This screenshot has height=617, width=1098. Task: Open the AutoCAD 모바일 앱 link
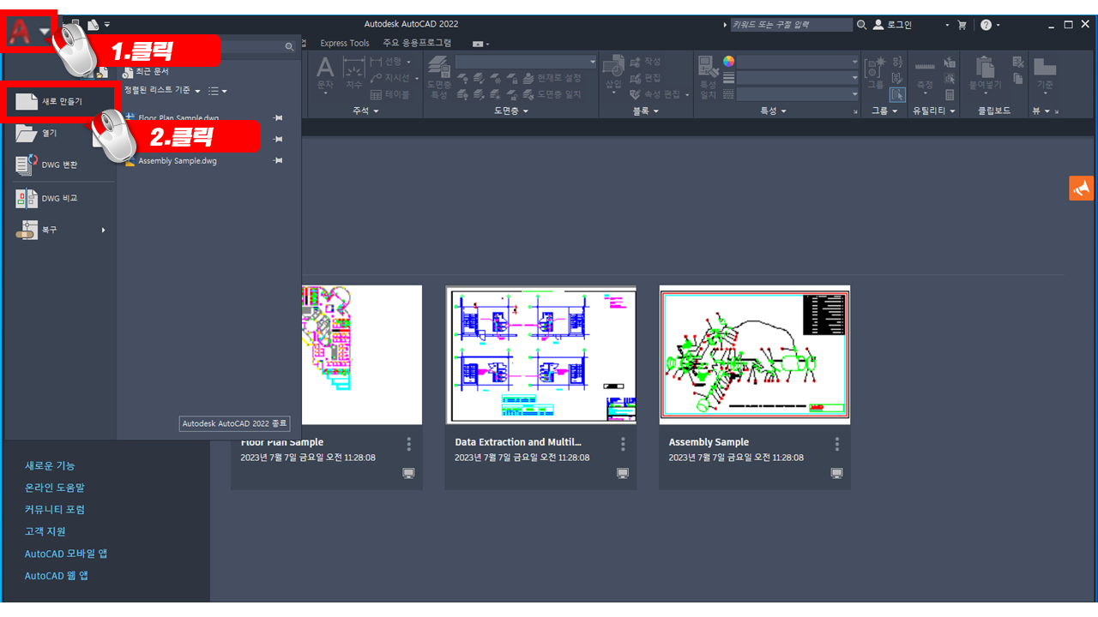click(x=66, y=554)
